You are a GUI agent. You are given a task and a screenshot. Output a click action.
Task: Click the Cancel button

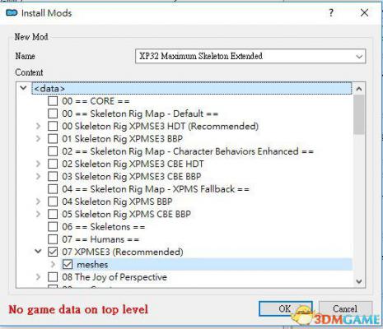pos(345,308)
